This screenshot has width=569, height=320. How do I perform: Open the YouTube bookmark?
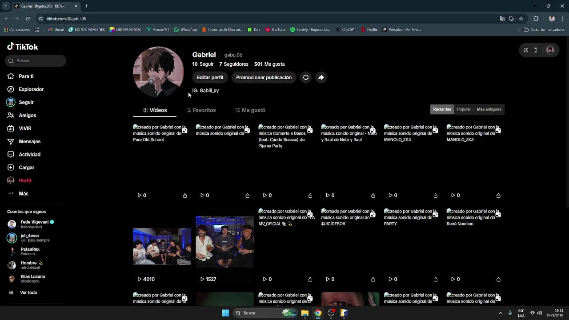[x=275, y=30]
